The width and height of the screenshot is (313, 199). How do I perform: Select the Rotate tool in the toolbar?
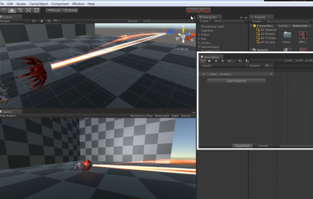(20, 10)
